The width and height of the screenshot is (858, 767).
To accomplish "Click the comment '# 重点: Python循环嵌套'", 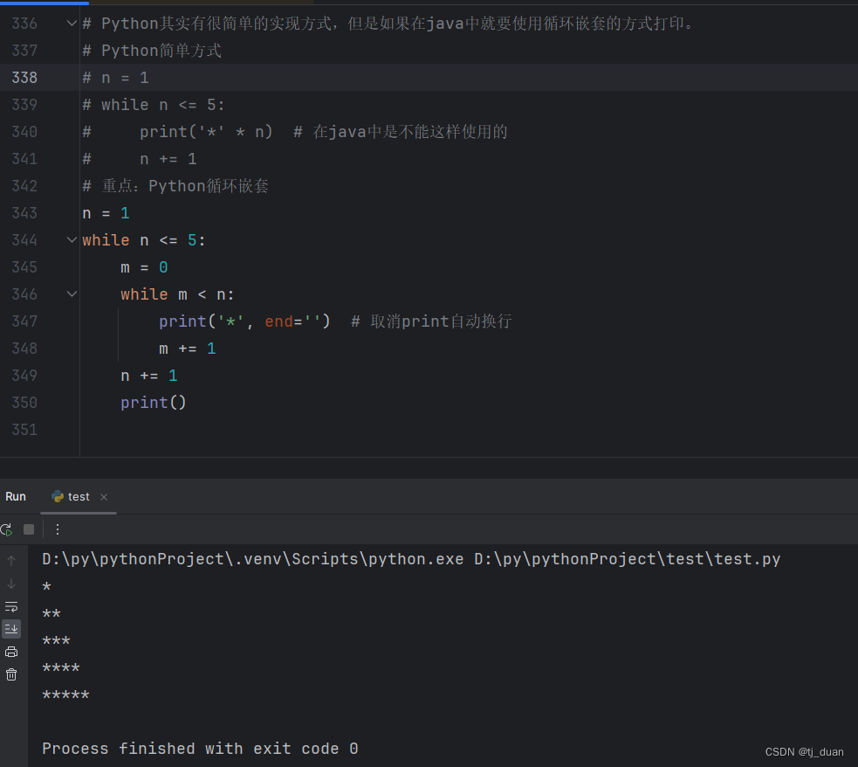I will pyautogui.click(x=175, y=186).
